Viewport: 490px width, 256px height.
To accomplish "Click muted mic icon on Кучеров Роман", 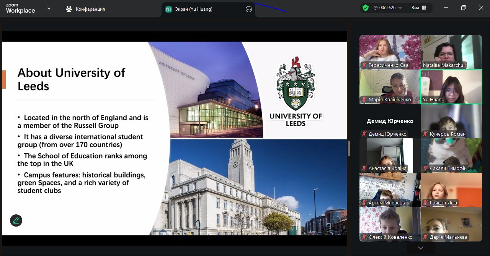I will 425,134.
